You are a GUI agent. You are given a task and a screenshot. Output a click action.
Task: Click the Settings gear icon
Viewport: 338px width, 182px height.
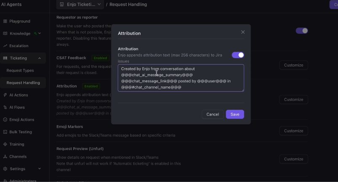click(5, 169)
